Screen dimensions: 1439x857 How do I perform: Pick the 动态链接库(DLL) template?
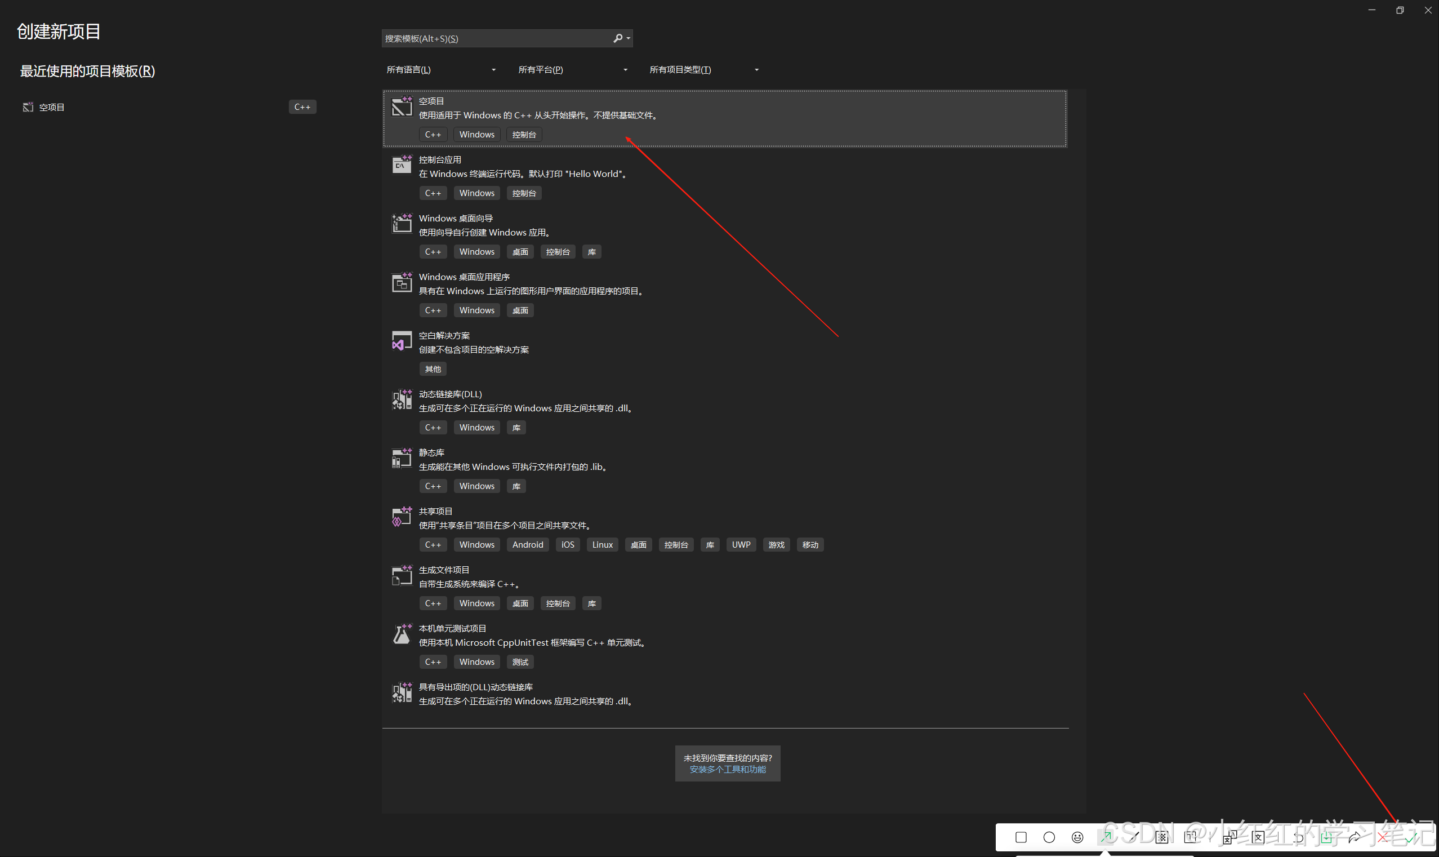tap(449, 394)
